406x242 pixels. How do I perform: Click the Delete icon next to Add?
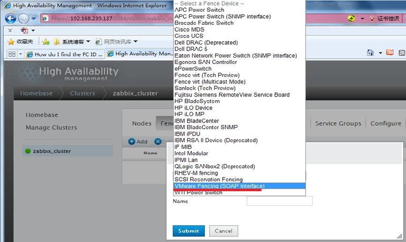[158, 141]
